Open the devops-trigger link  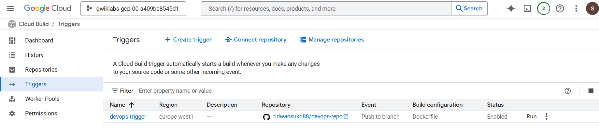tap(128, 117)
